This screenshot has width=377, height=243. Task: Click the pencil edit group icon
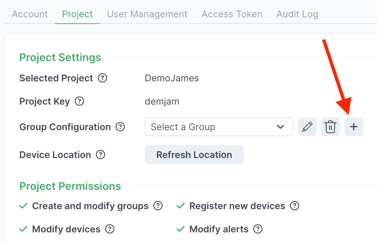pos(307,127)
